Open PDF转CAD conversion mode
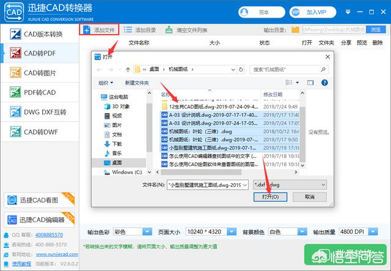Screen dimensions: 391x271 click(x=40, y=92)
